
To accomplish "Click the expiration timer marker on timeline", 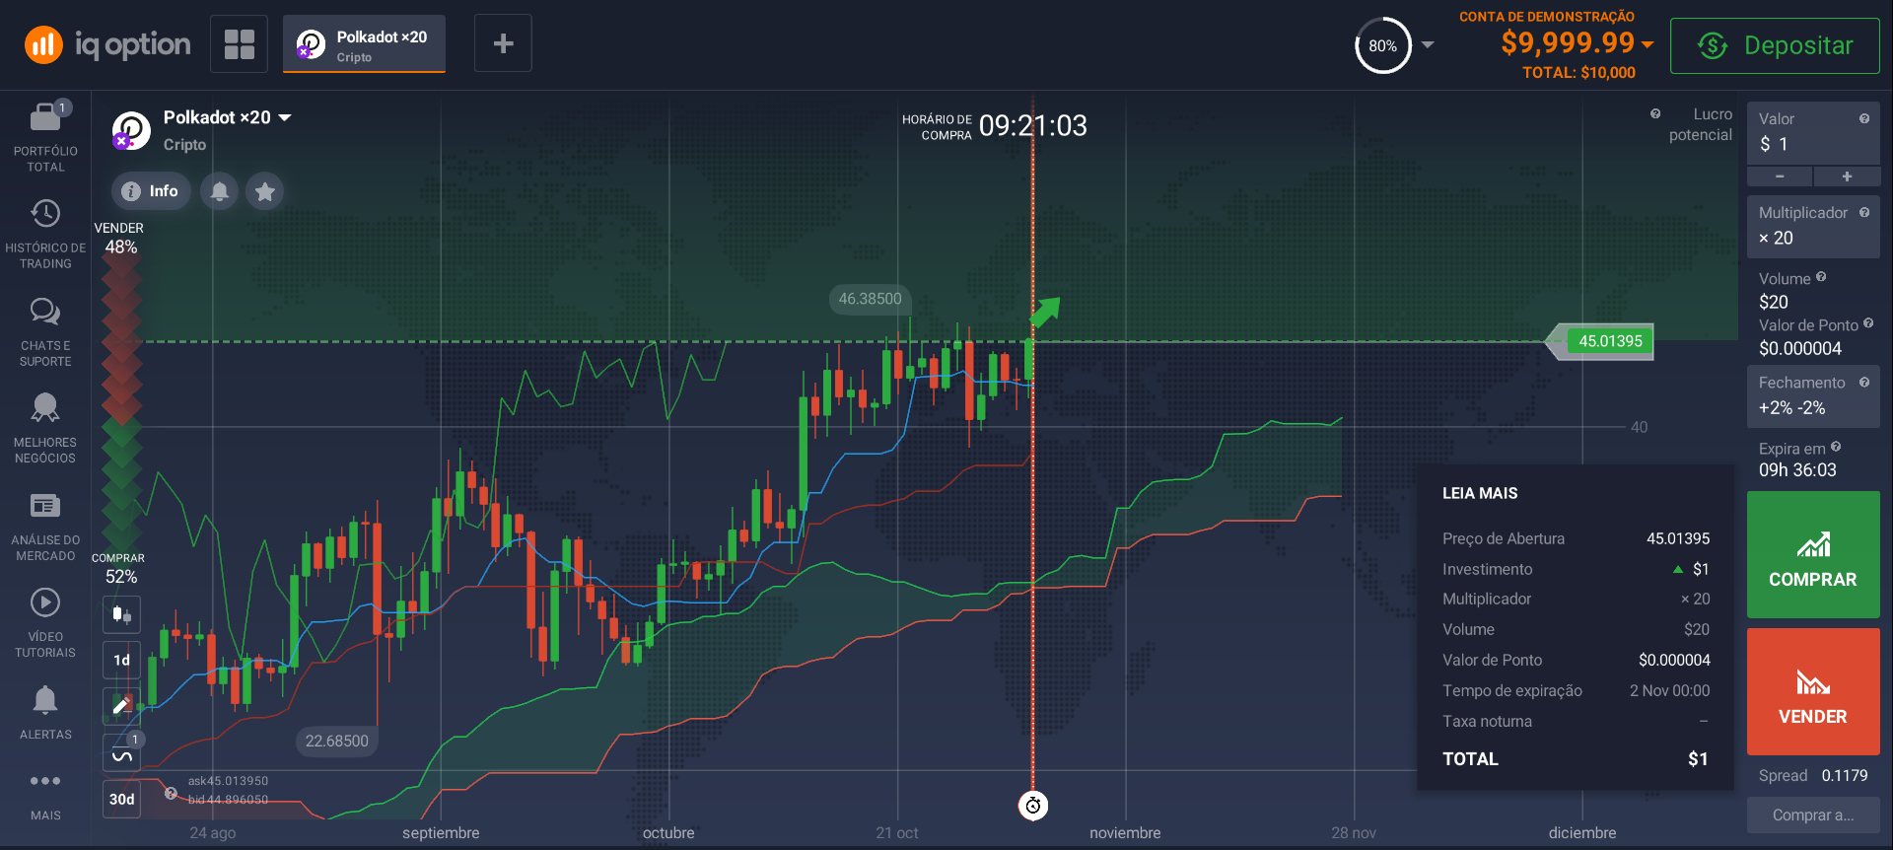I will click(1032, 806).
